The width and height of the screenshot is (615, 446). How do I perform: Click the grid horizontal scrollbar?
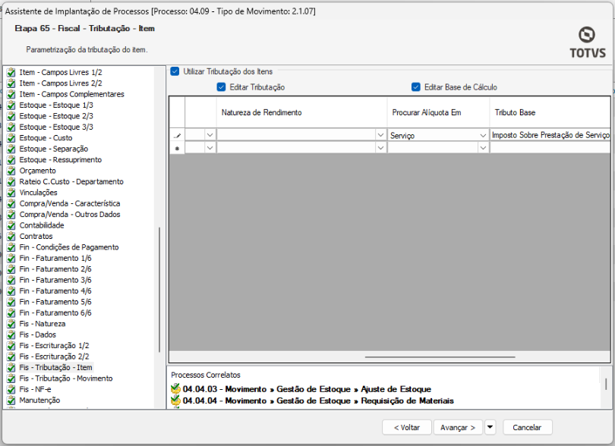pyautogui.click(x=440, y=357)
